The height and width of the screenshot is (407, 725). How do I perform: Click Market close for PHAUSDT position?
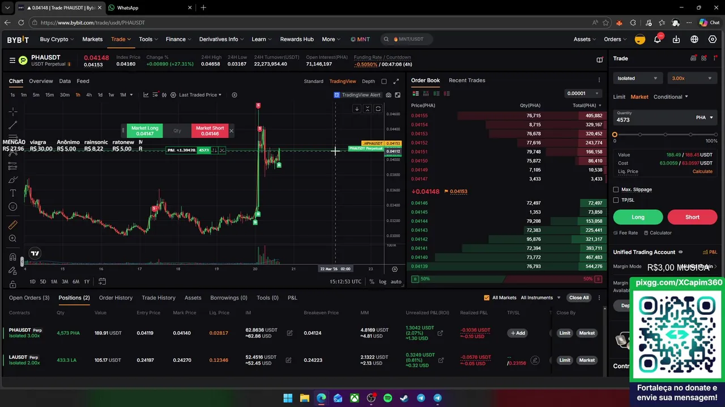tap(587, 333)
